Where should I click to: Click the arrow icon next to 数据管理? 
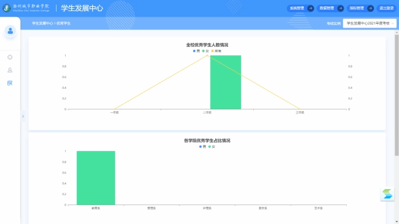(x=341, y=9)
